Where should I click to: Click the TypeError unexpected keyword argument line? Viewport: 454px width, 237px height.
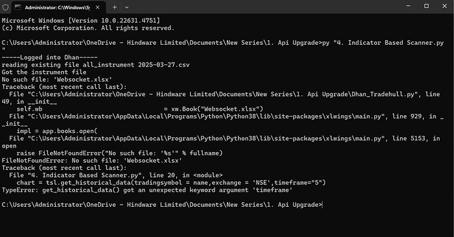tap(147, 190)
